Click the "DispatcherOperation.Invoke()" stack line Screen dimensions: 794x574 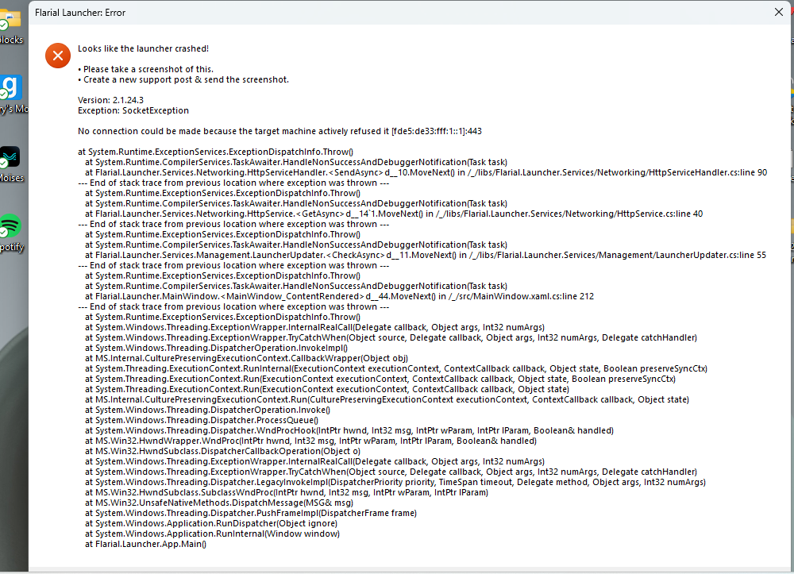tap(207, 410)
